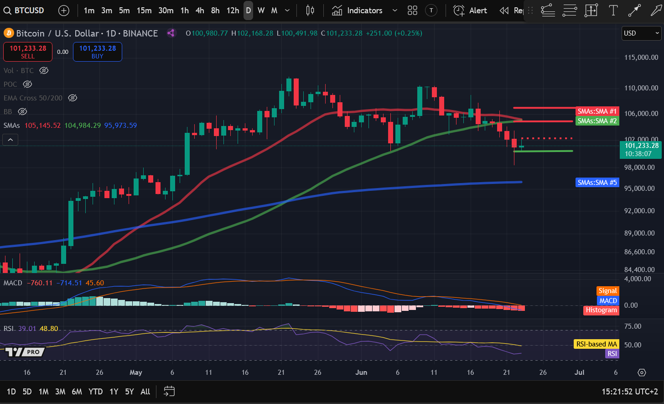Open the Indicators panel
664x404 pixels.
pos(357,10)
